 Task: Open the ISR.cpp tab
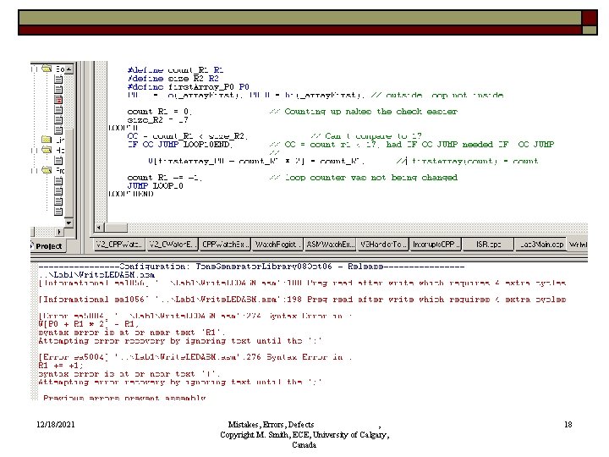pyautogui.click(x=488, y=245)
